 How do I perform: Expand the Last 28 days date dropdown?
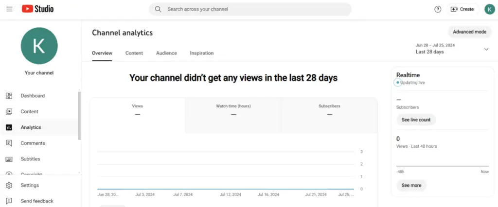coord(486,49)
